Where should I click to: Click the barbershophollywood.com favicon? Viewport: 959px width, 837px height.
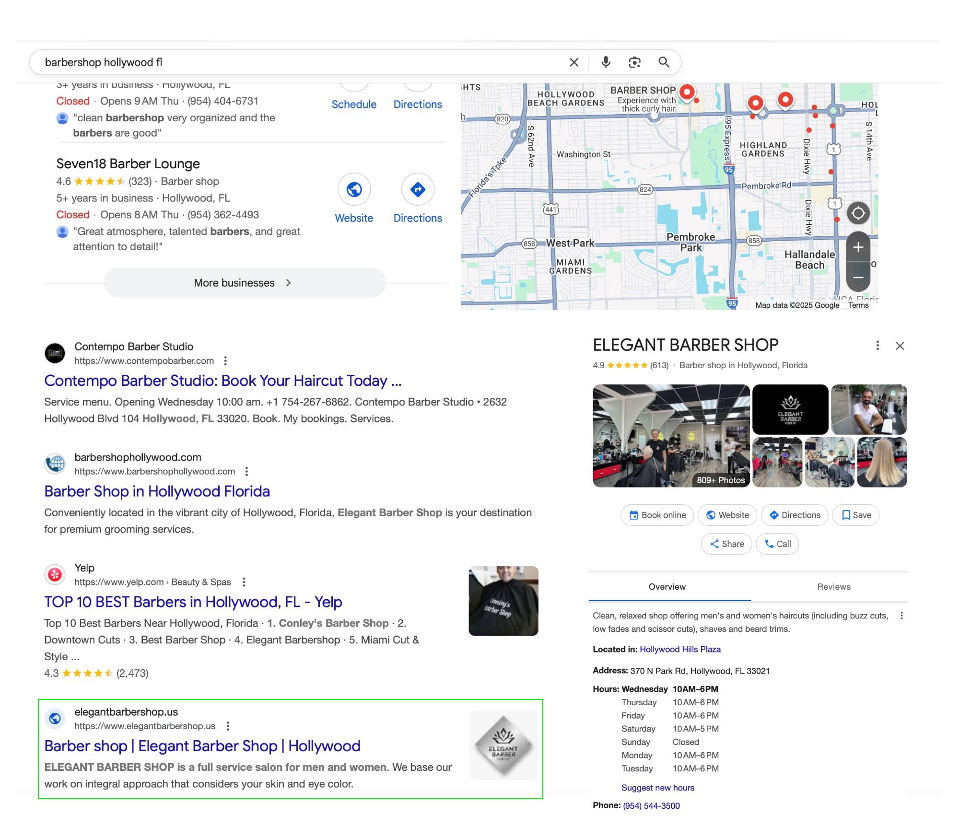point(55,464)
